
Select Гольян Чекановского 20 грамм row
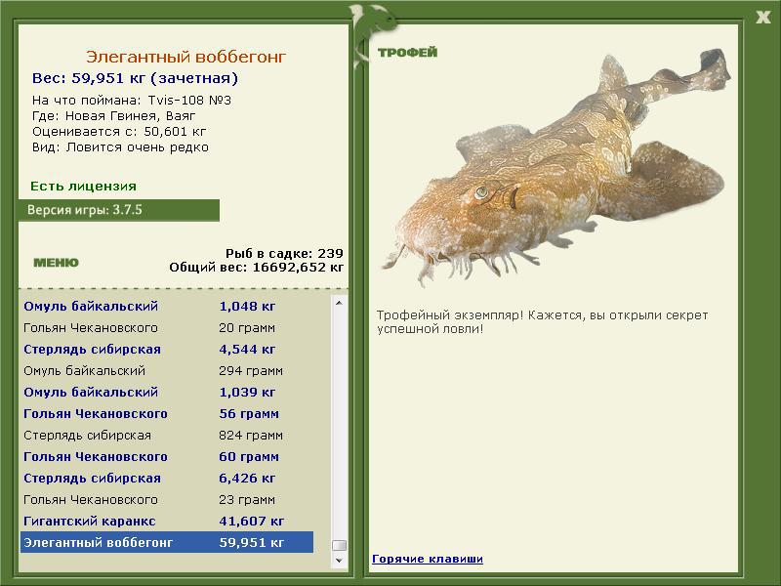pos(167,328)
